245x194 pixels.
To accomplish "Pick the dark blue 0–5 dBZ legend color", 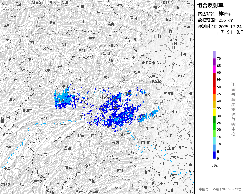I will coord(214,155).
